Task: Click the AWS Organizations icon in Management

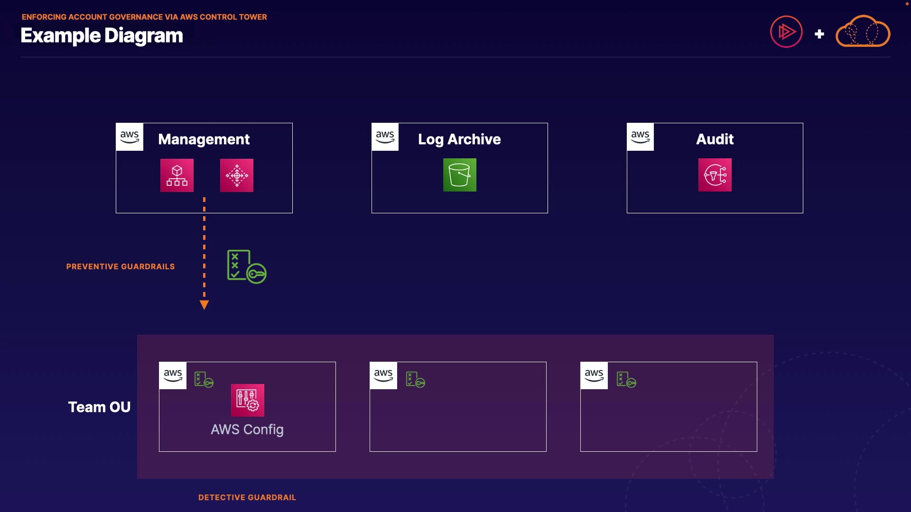Action: pyautogui.click(x=177, y=175)
